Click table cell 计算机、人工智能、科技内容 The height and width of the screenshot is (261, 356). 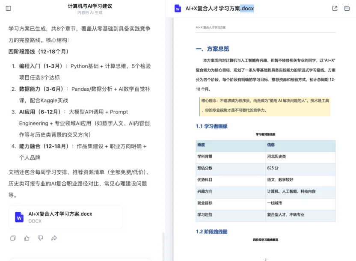point(301,193)
